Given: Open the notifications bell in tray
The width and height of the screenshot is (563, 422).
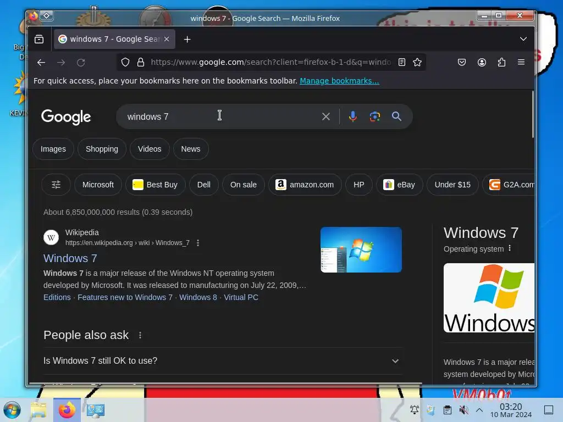Looking at the screenshot, I should (x=415, y=410).
